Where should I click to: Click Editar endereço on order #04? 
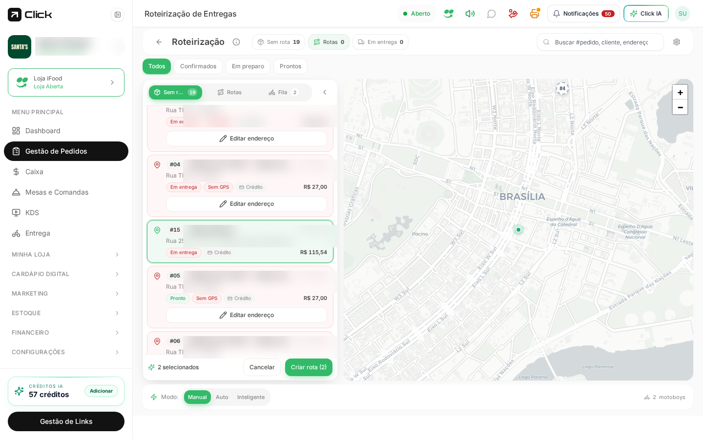tap(247, 204)
